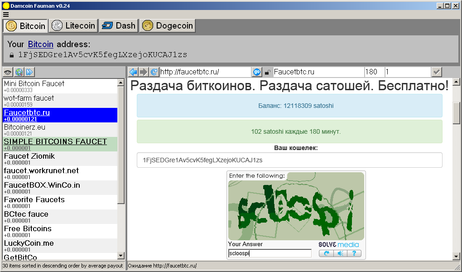The image size is (462, 272).
Task: Reload captcha with the refresh icon
Action: tap(326, 253)
